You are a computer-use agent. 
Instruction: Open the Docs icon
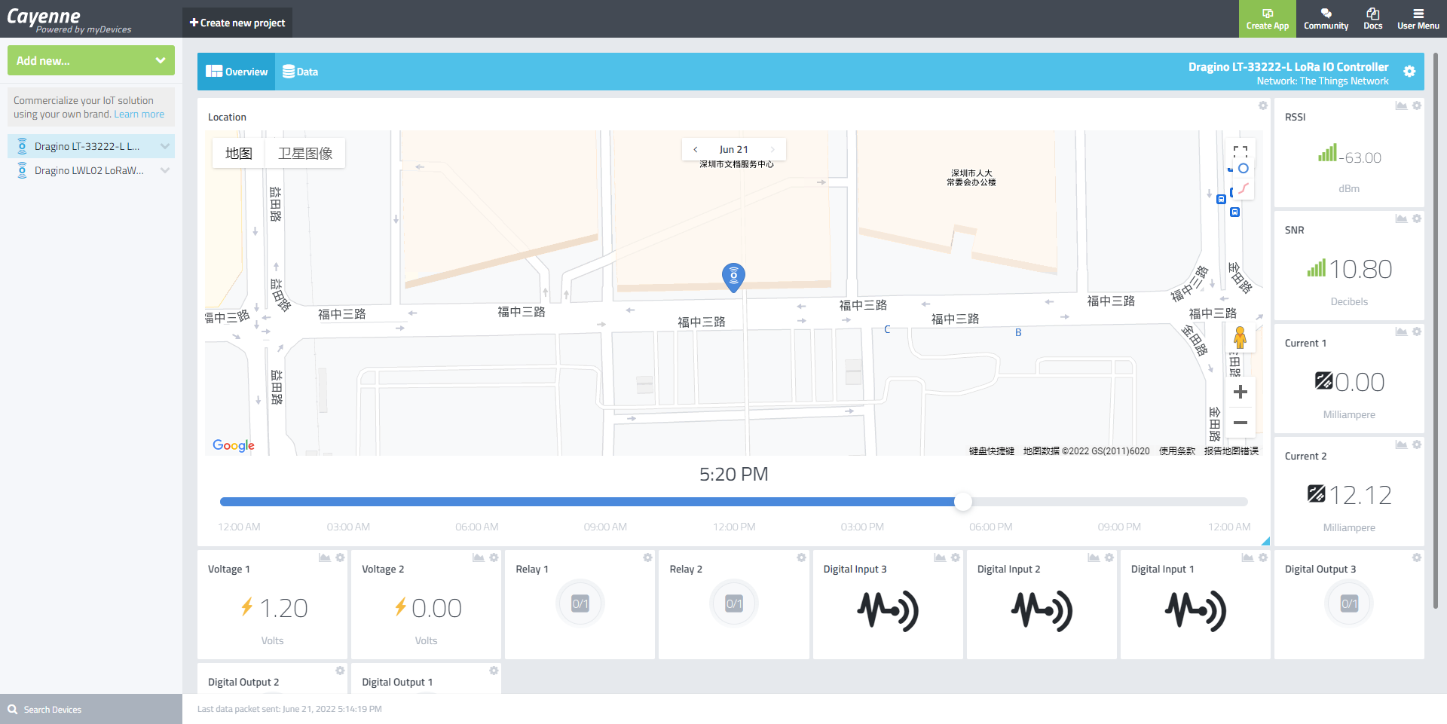click(1372, 19)
